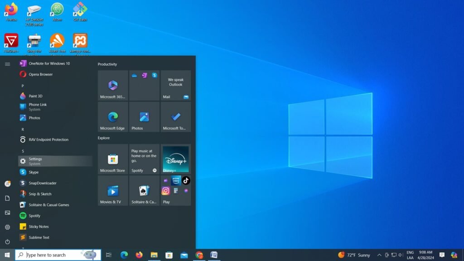Open Disney+ tile
The width and height of the screenshot is (464, 261).
tap(175, 159)
